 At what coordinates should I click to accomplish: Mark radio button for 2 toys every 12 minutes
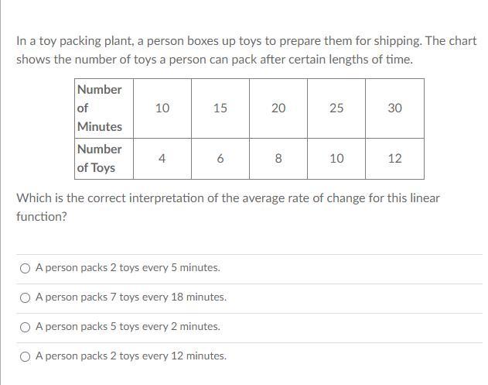[x=26, y=356]
